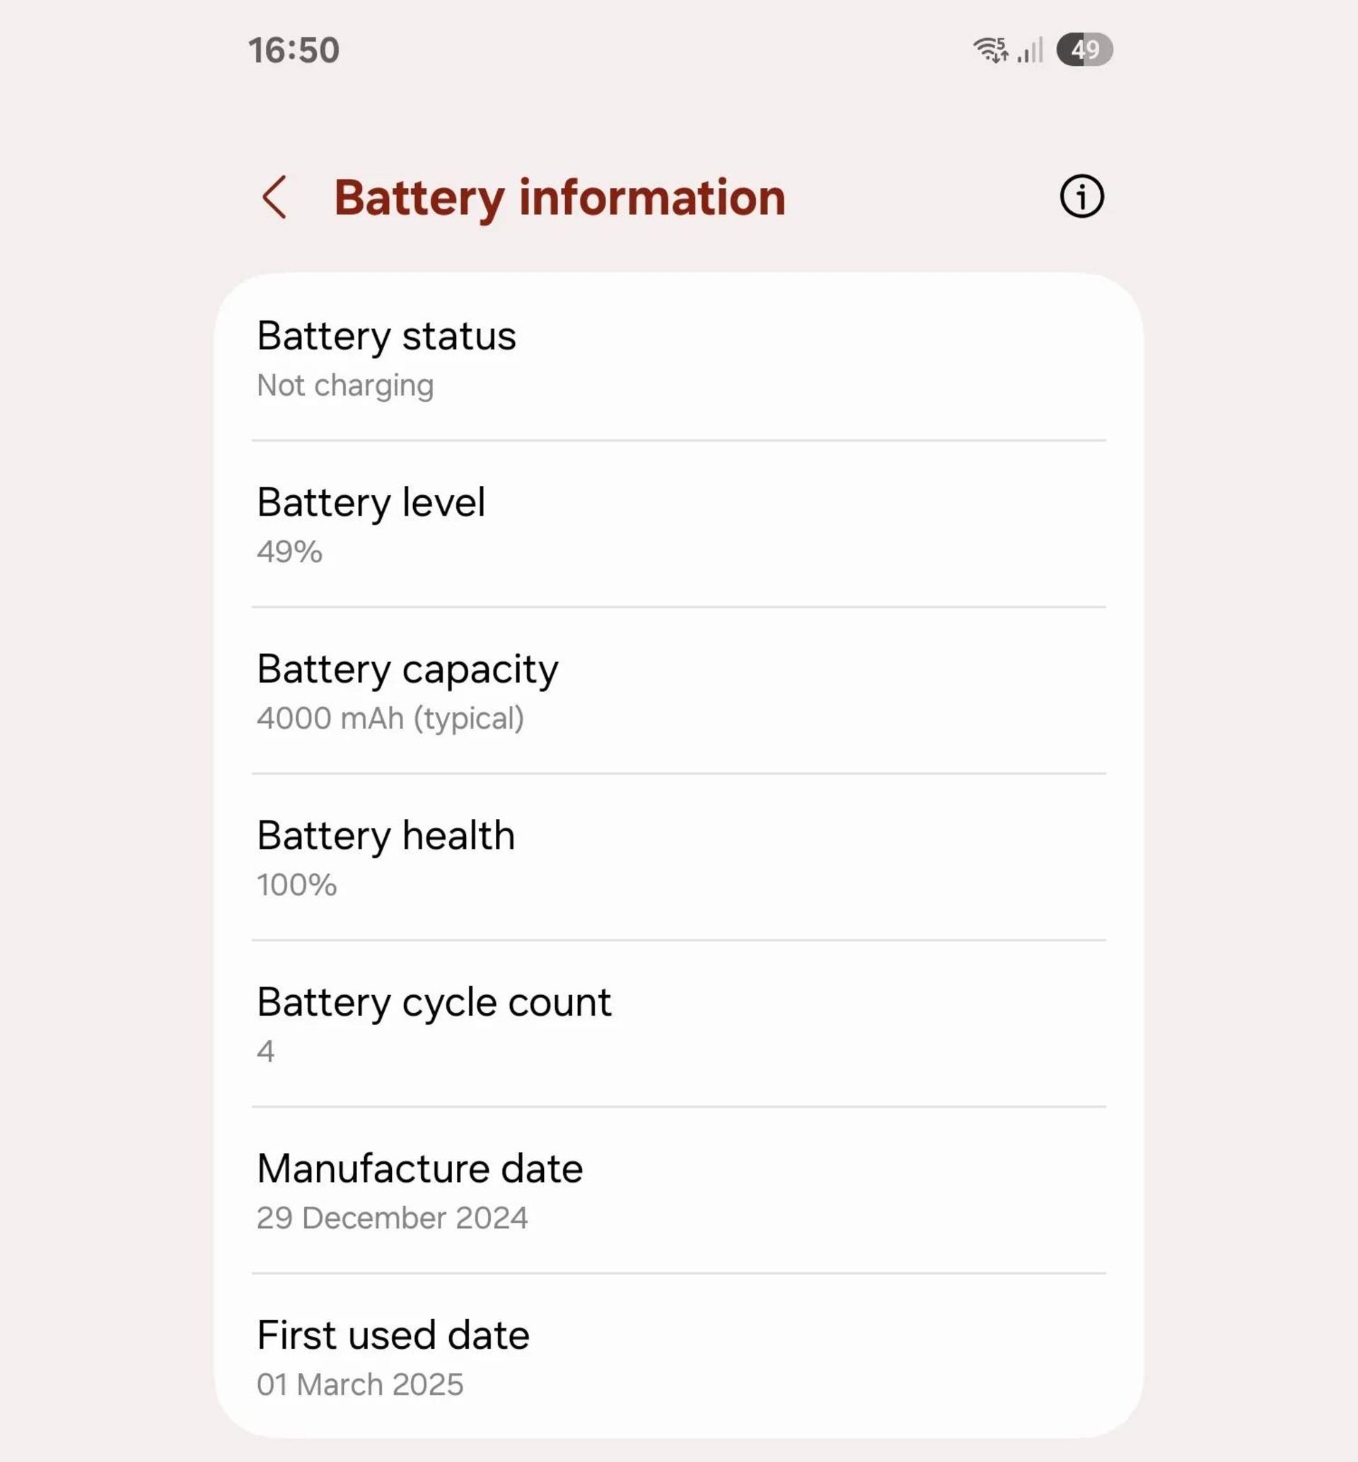Tap the 49% battery level value
This screenshot has width=1358, height=1462.
pyautogui.click(x=289, y=552)
